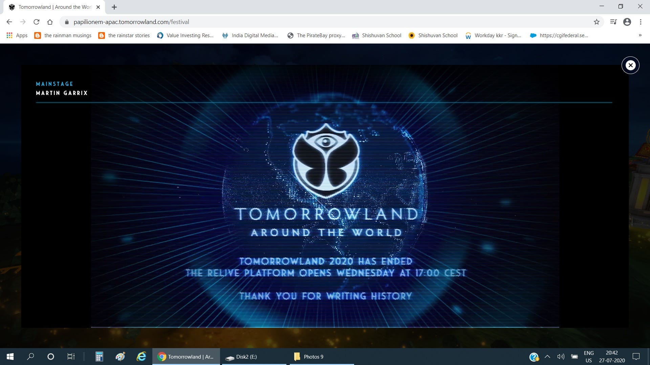
Task: Bookmark this page with star icon
Action: [x=597, y=22]
